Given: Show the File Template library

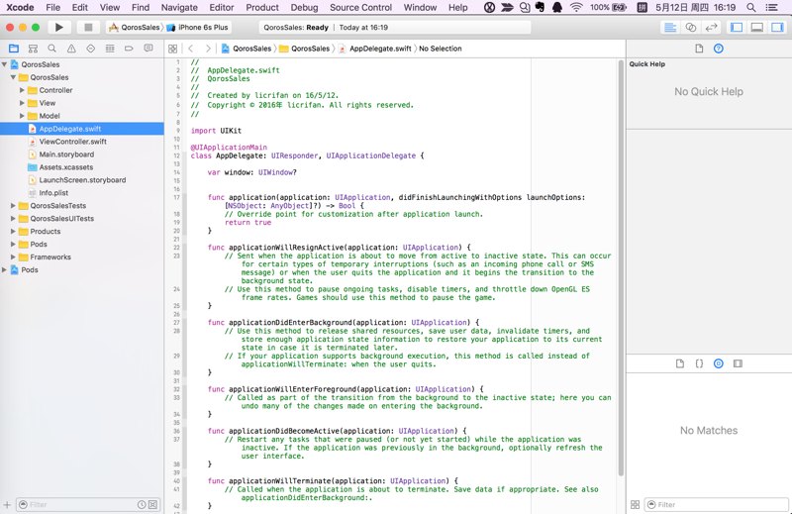Looking at the screenshot, I should (680, 363).
